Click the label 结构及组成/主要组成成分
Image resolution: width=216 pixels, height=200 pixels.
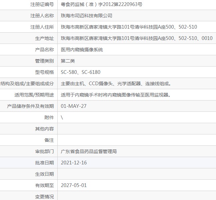click(27, 84)
